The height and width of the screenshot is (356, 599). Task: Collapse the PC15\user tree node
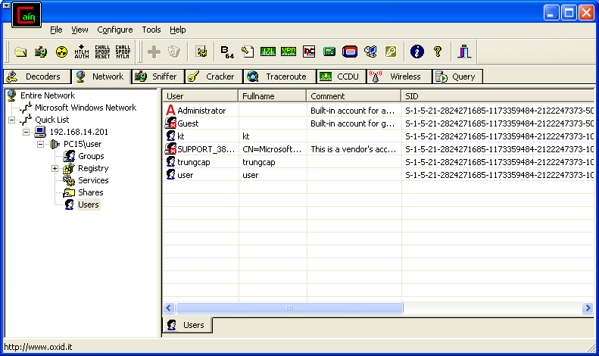(x=40, y=145)
